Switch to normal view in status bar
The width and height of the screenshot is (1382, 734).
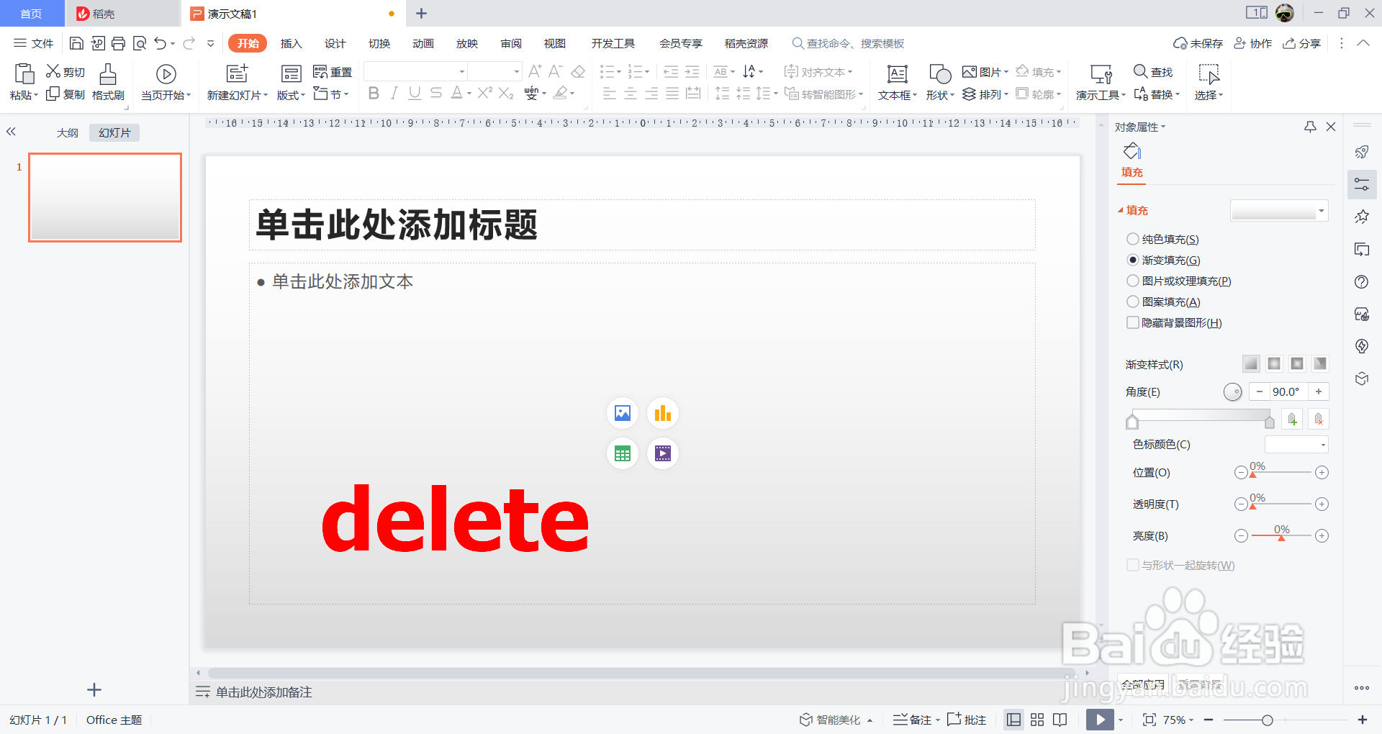(1014, 720)
